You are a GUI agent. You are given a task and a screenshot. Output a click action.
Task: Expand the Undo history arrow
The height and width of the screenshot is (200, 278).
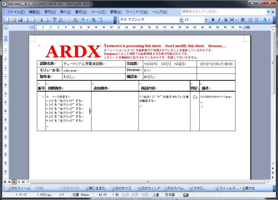click(87, 20)
